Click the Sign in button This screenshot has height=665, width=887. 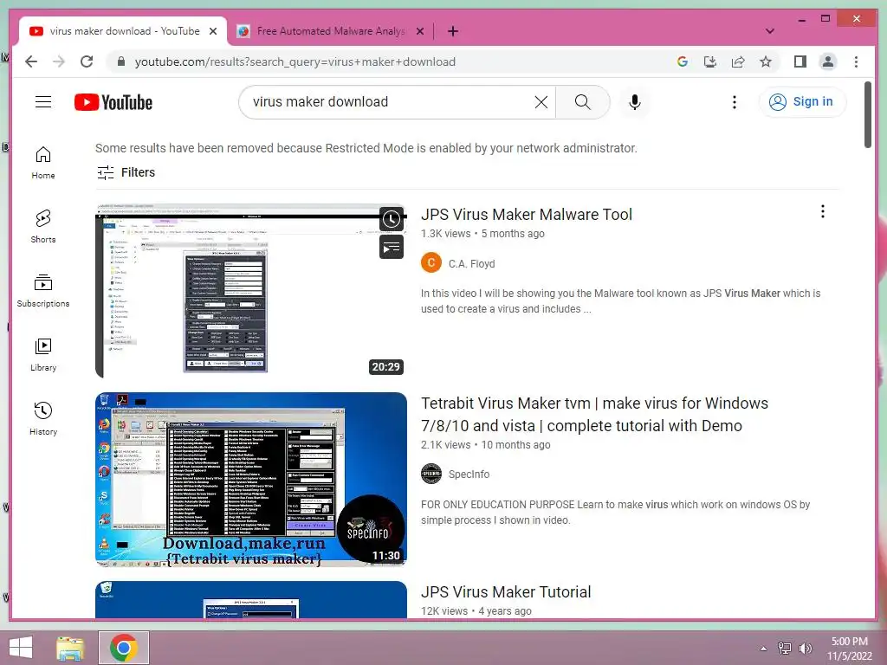click(x=801, y=102)
